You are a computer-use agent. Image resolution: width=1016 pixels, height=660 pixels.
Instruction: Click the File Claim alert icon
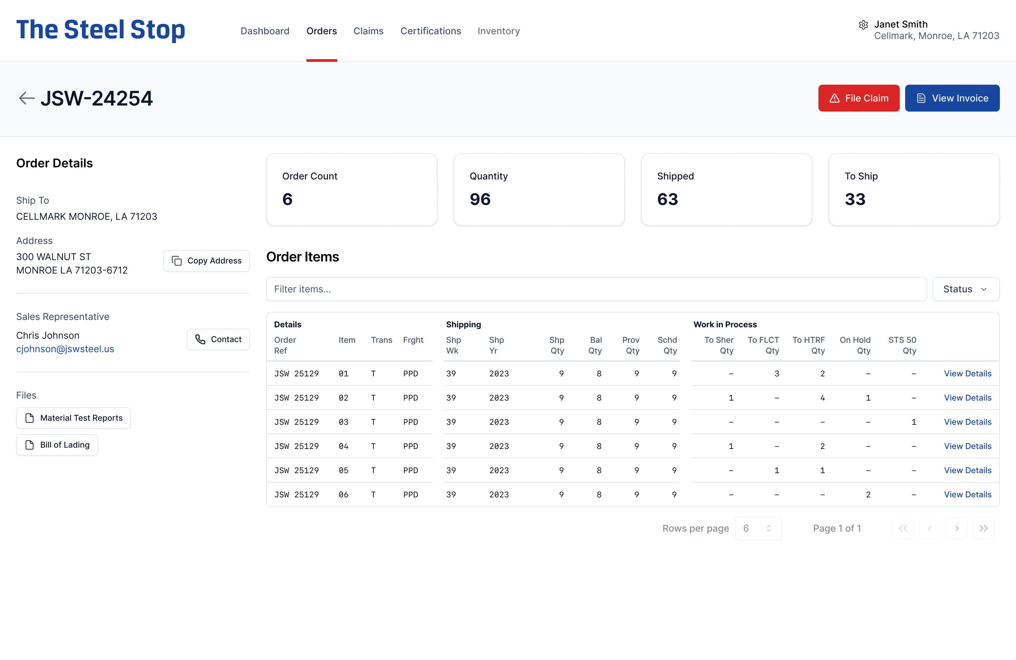click(835, 98)
